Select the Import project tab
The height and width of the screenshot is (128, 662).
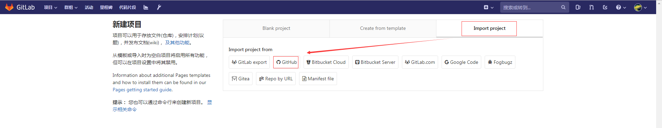490,28
